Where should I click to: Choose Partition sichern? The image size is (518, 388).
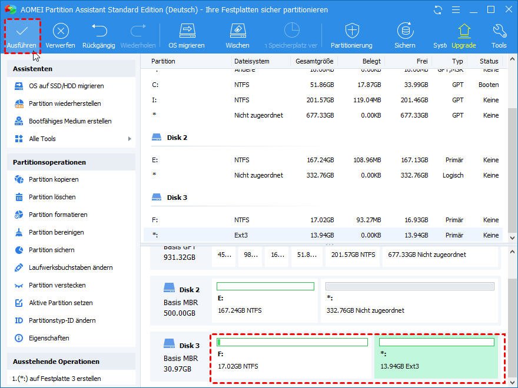click(x=52, y=250)
